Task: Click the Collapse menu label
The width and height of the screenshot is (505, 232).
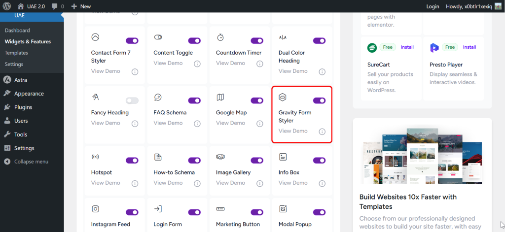Action: point(31,162)
